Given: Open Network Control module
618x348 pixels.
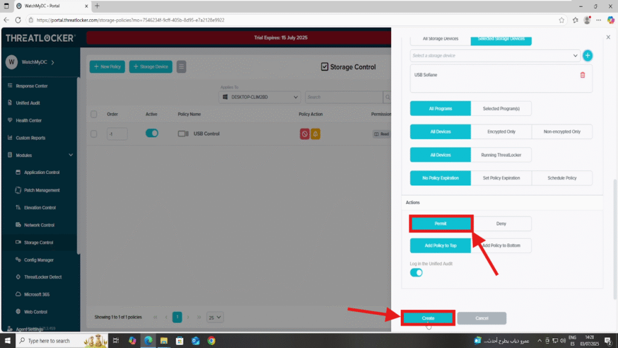Looking at the screenshot, I should click(39, 225).
